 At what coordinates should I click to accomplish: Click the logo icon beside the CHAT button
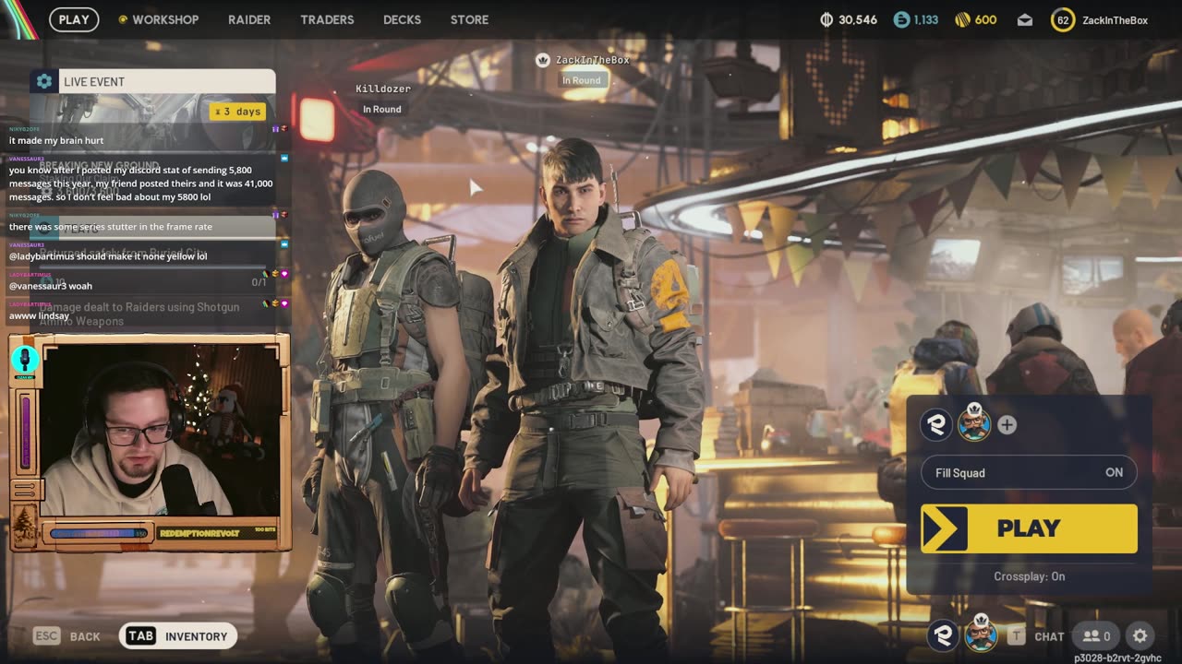coord(943,634)
